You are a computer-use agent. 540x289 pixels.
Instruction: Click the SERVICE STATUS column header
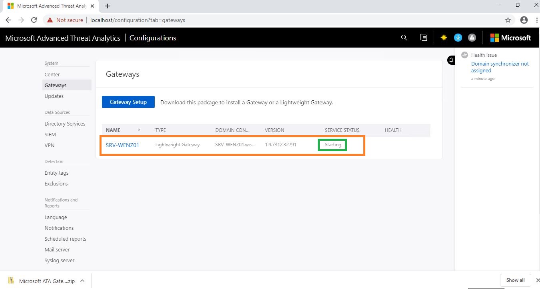[x=342, y=130]
